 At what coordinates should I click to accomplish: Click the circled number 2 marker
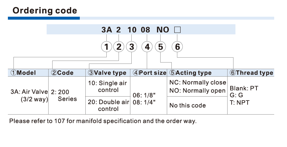(x=119, y=47)
